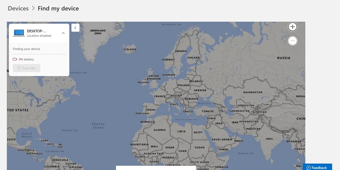
Task: Click the Find my device heading
Action: (x=58, y=8)
